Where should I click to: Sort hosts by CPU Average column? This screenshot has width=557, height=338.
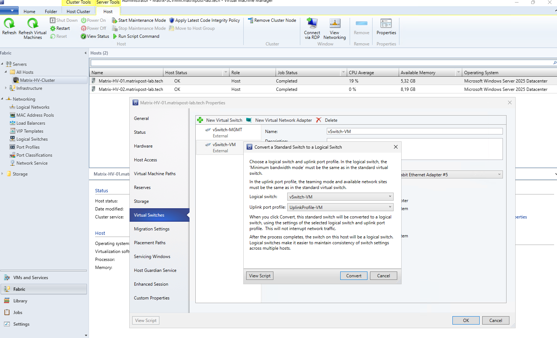point(372,73)
